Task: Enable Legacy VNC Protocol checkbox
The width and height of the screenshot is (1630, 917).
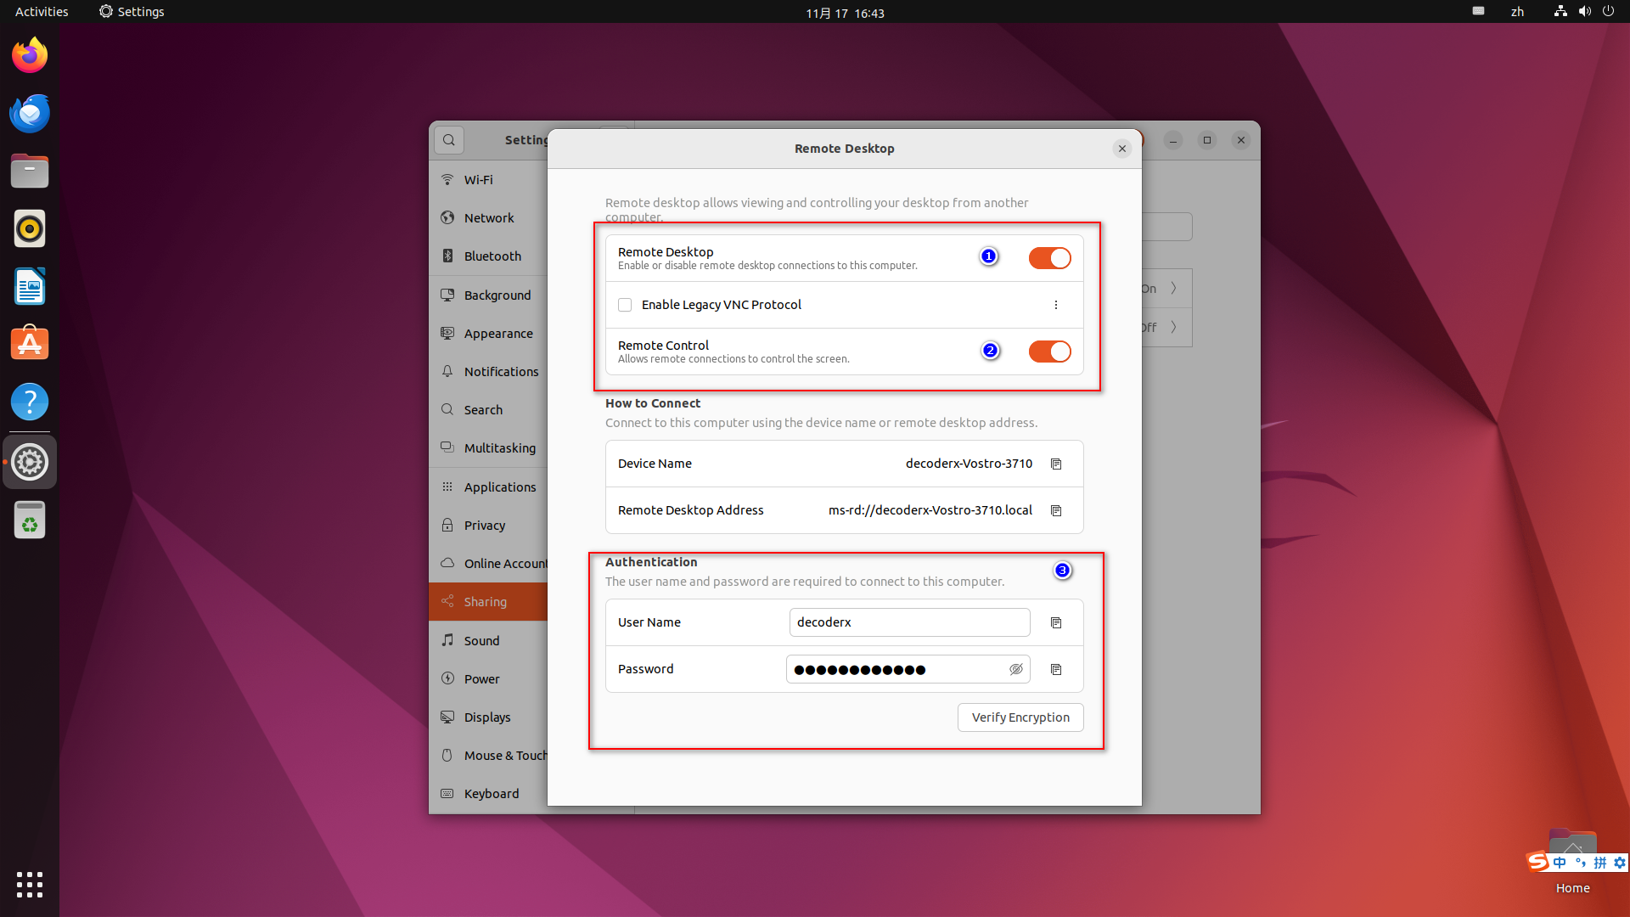Action: click(x=625, y=305)
